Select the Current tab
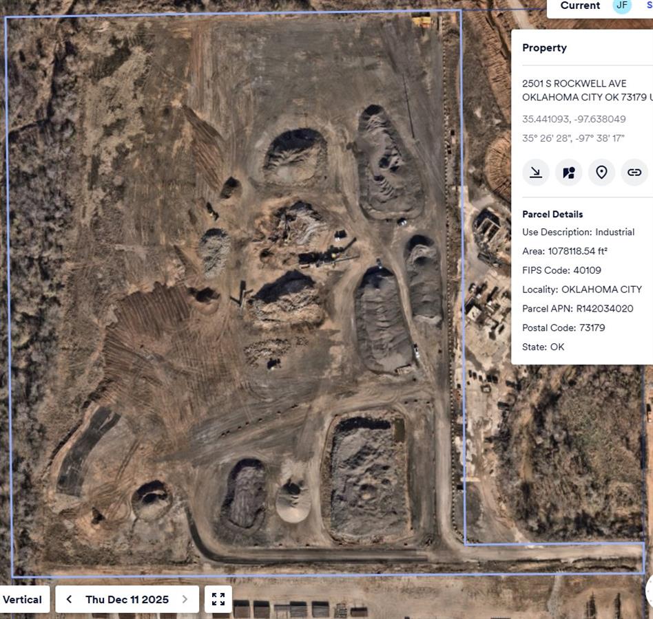The image size is (653, 619). coord(580,6)
